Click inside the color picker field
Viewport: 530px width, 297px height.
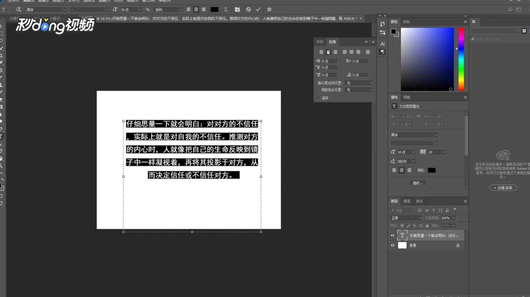pyautogui.click(x=427, y=59)
